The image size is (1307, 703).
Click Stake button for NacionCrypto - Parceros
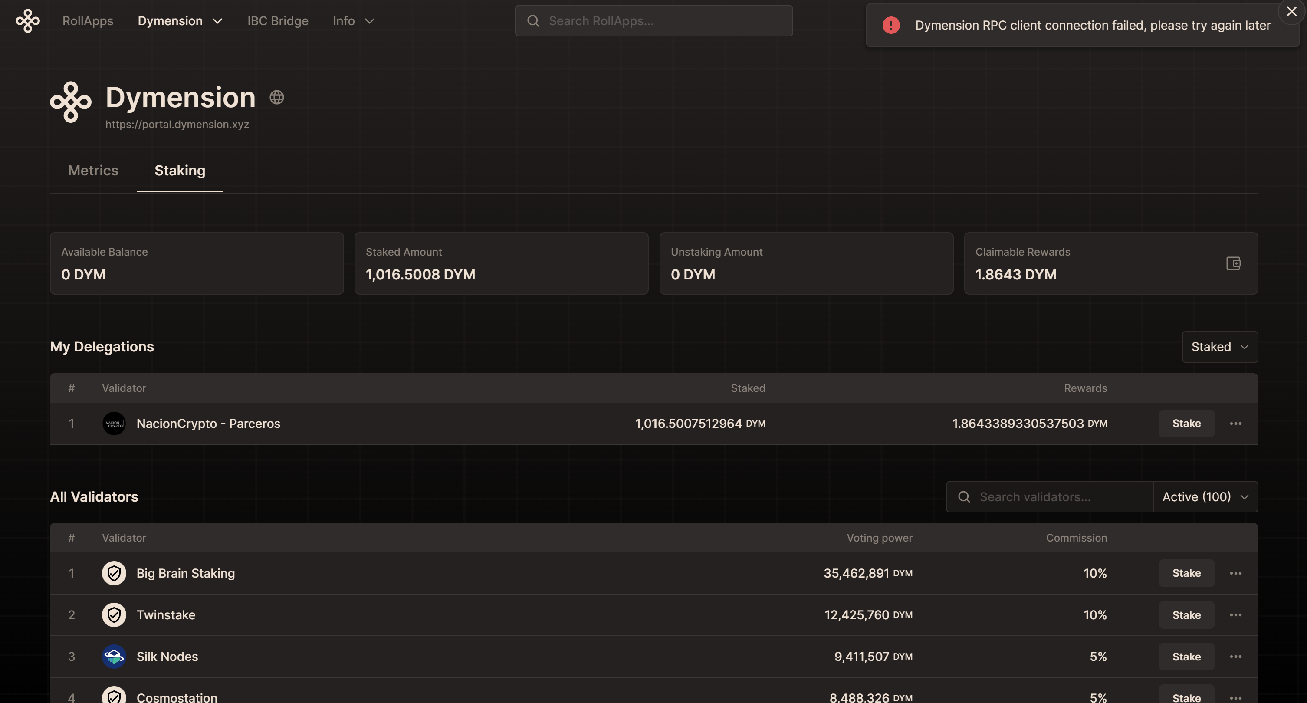tap(1186, 424)
